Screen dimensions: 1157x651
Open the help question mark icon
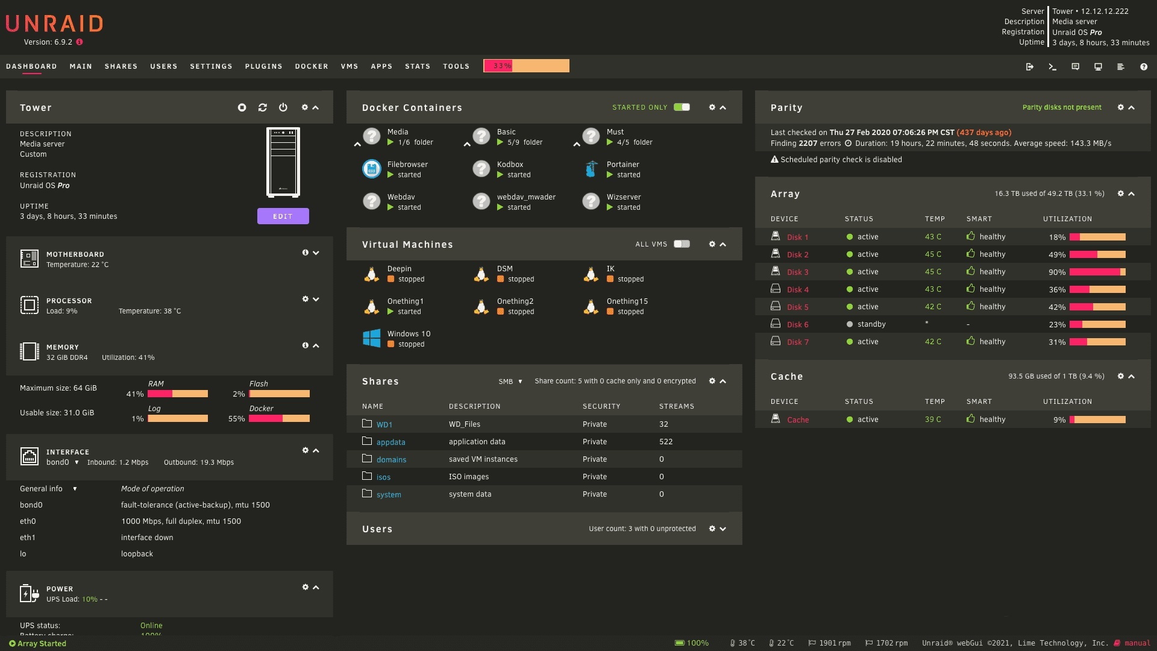[x=1144, y=67]
